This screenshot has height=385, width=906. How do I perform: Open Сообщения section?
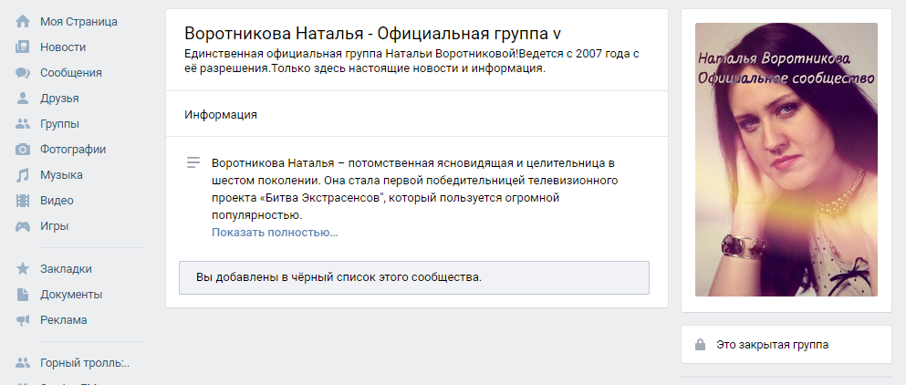71,73
